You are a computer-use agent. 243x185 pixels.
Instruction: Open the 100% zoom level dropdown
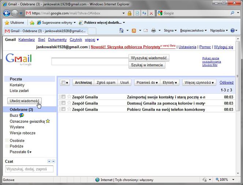(233, 180)
